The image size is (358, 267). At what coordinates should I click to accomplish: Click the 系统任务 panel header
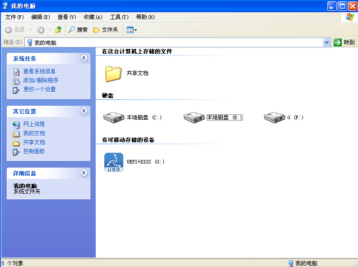click(49, 58)
